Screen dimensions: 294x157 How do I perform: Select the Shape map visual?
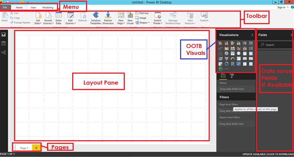pyautogui.click(x=239, y=64)
